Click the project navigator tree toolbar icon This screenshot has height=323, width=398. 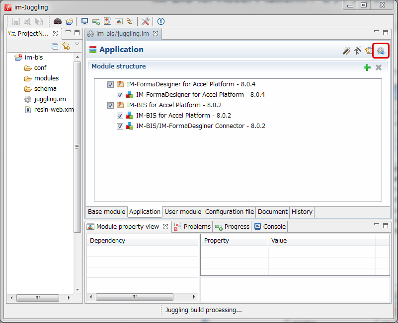[130, 21]
